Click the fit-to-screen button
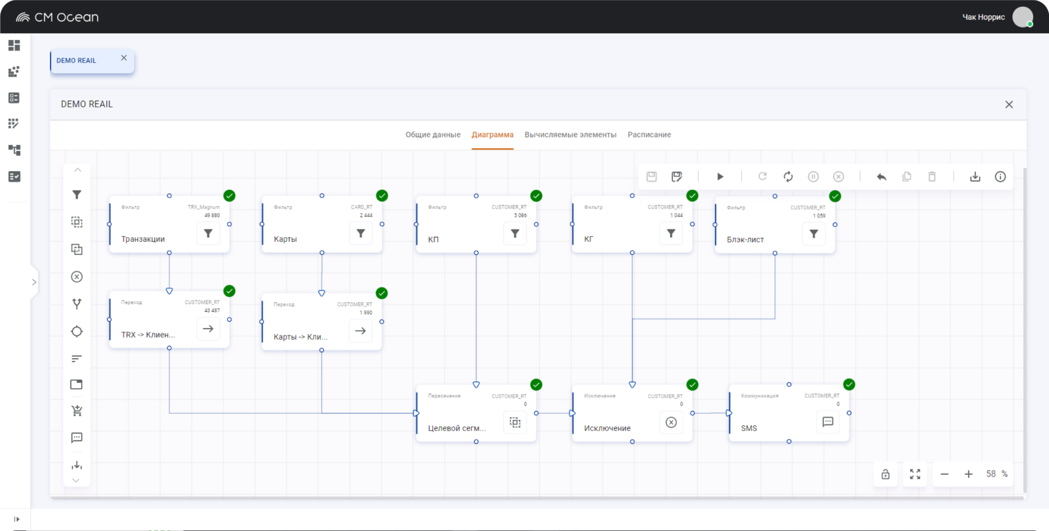 pos(915,474)
